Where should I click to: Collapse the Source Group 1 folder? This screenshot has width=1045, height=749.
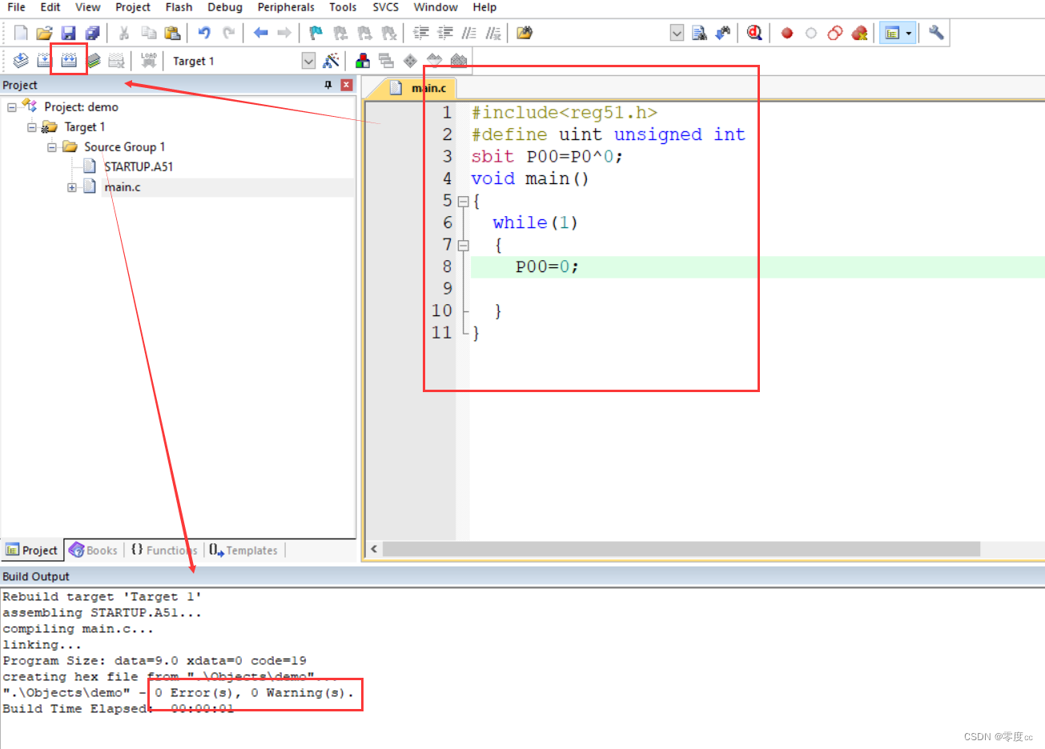coord(52,147)
